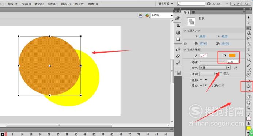Open the Info panel icon
Image resolution: width=253 pixels, height=136 pixels.
click(x=178, y=33)
